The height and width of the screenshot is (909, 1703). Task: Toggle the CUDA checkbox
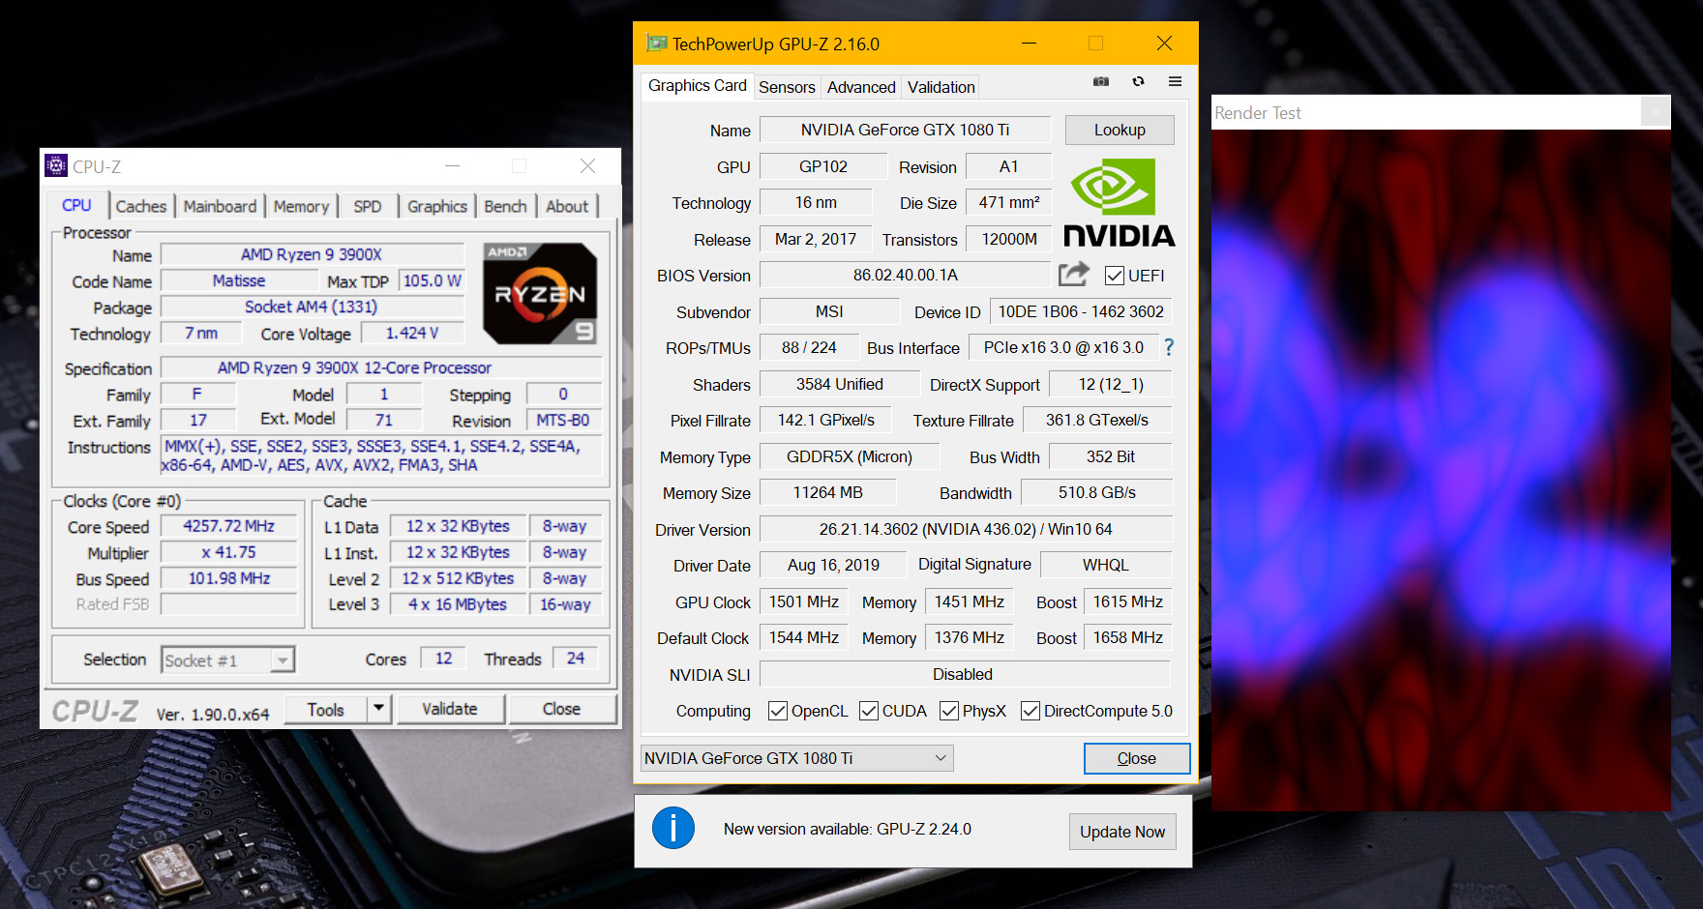(x=869, y=711)
